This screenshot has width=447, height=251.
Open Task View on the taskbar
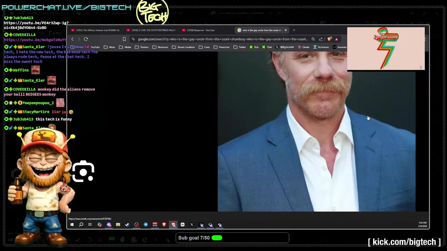pyautogui.click(x=90, y=225)
